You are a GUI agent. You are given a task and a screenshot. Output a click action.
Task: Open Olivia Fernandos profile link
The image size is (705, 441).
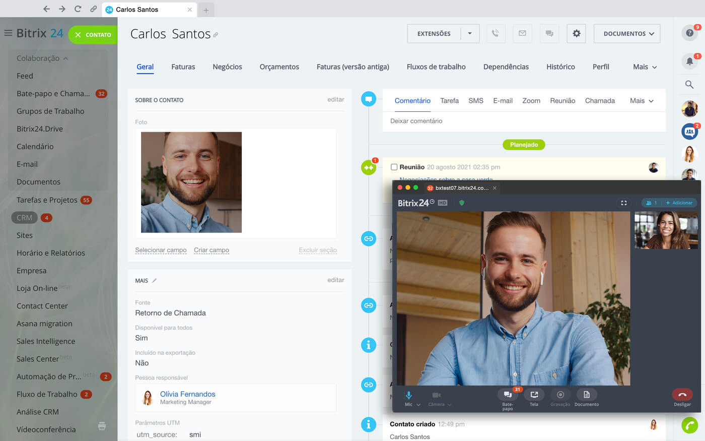pos(187,394)
